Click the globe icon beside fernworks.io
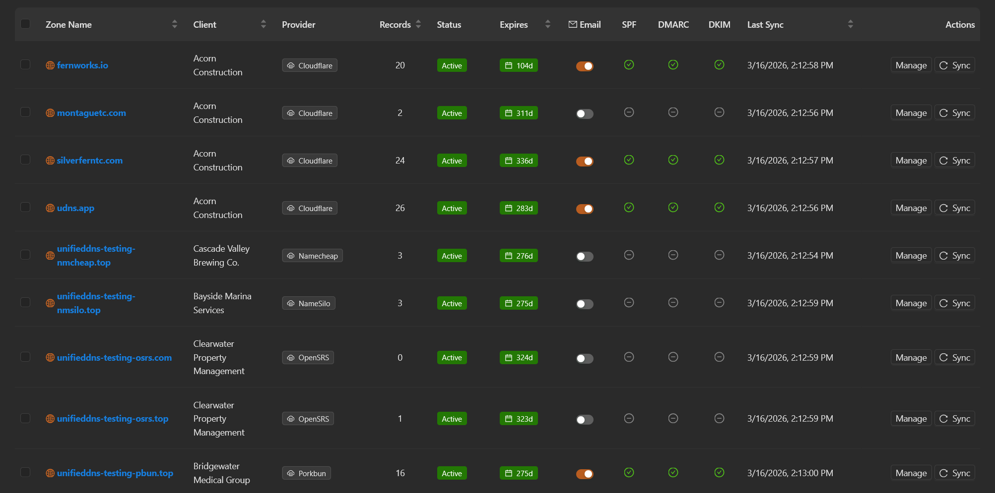This screenshot has height=493, width=995. [50, 65]
